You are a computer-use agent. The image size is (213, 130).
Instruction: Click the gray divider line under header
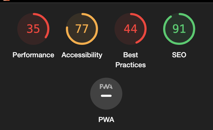107,2
